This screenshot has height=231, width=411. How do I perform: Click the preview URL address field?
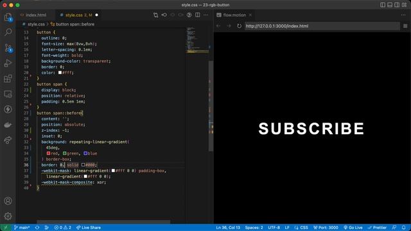322,26
